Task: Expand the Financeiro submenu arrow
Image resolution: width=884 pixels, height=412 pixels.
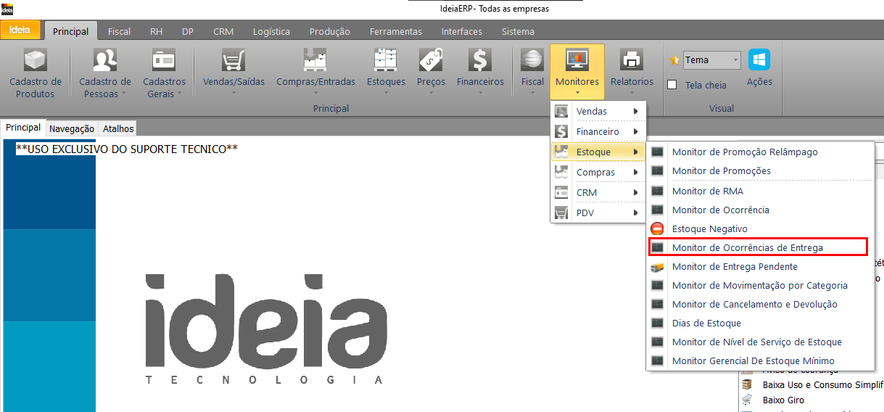Action: click(636, 132)
